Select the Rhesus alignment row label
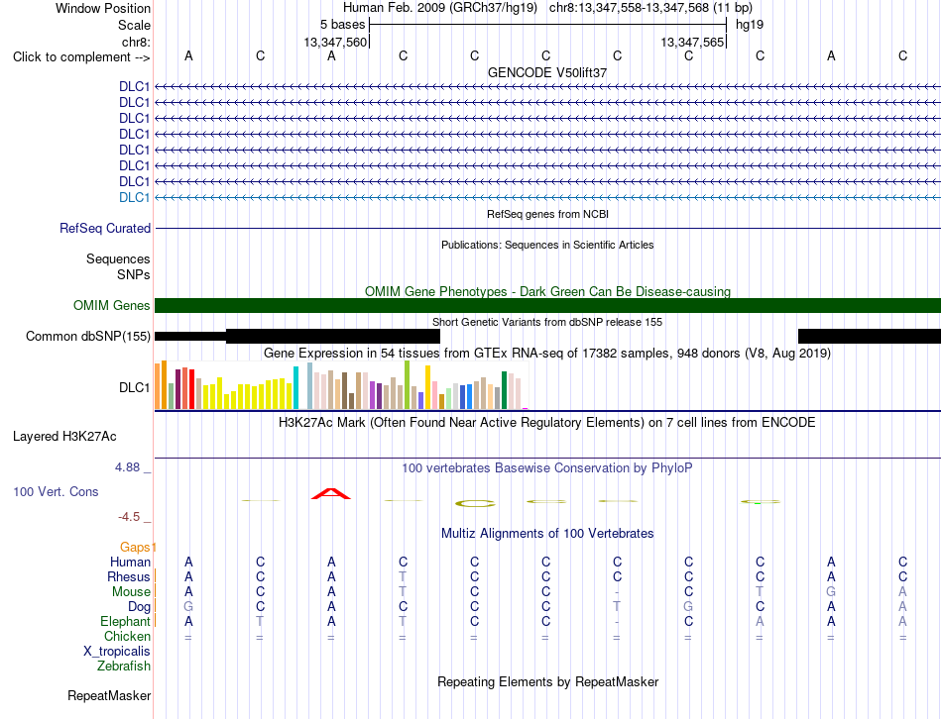942x719 pixels. point(129,576)
